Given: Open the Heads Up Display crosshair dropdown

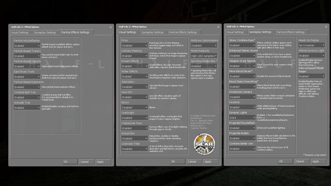Looking at the screenshot, I should click(312, 45).
